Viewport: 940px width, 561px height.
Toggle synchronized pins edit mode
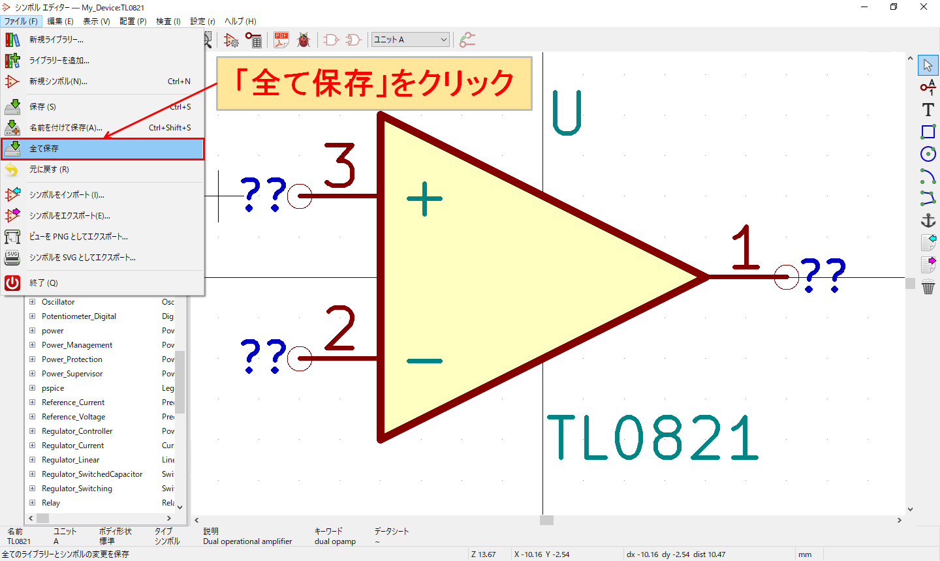pyautogui.click(x=467, y=39)
